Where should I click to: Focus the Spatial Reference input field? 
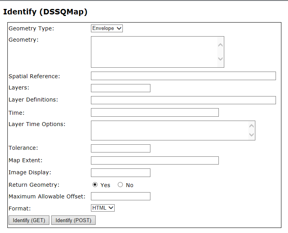[183, 76]
